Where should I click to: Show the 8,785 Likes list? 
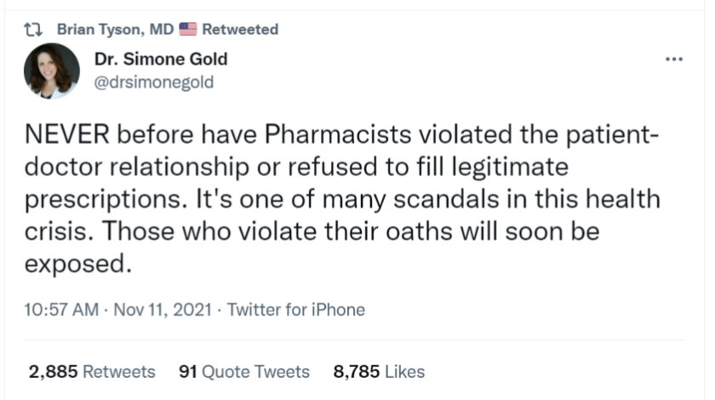click(378, 372)
